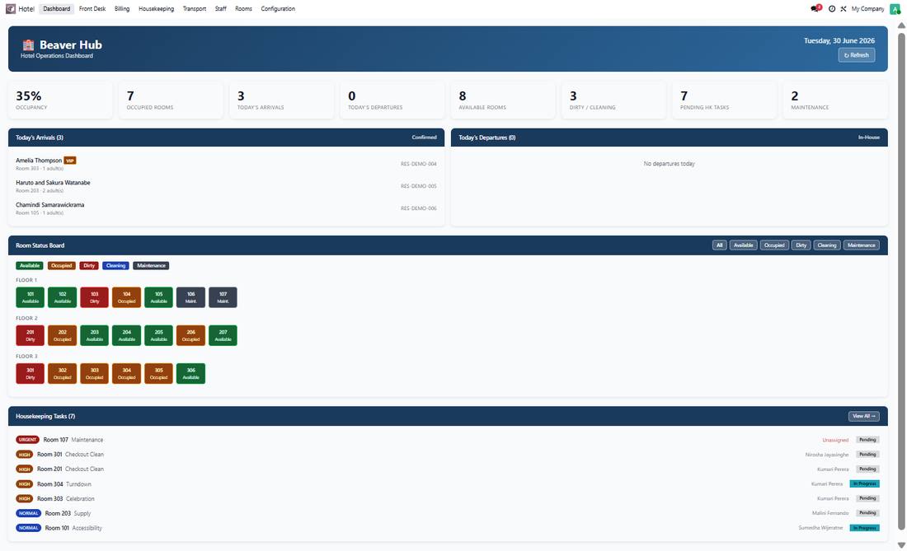Open Room 301 Checkout Clean task
This screenshot has width=907, height=551.
(447, 455)
